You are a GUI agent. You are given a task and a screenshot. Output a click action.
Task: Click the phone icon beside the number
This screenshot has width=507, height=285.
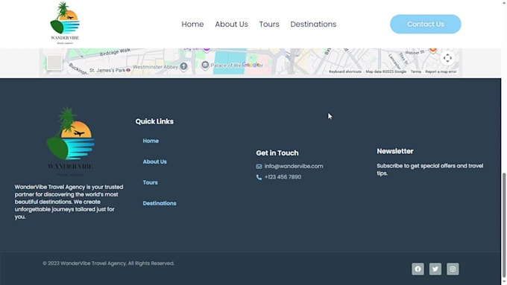[259, 177]
